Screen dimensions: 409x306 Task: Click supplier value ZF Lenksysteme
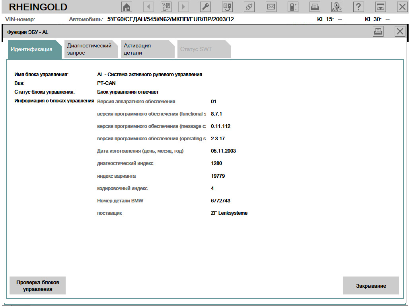(229, 213)
